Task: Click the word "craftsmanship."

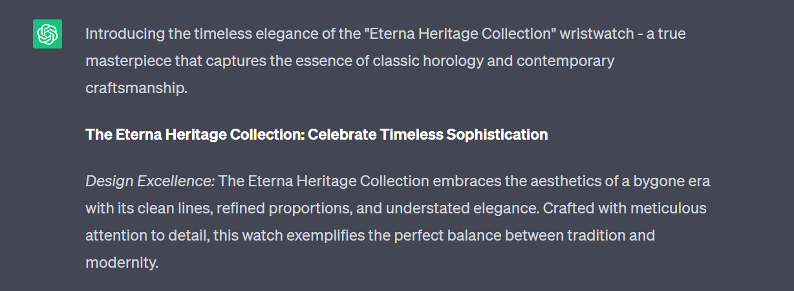Action: click(136, 88)
